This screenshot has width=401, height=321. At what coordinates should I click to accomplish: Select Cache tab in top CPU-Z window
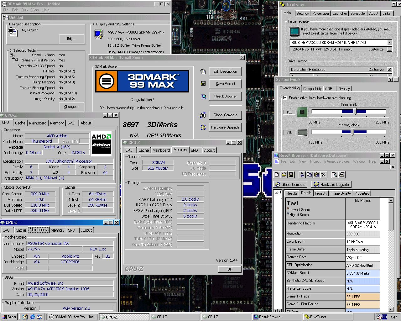[20, 123]
